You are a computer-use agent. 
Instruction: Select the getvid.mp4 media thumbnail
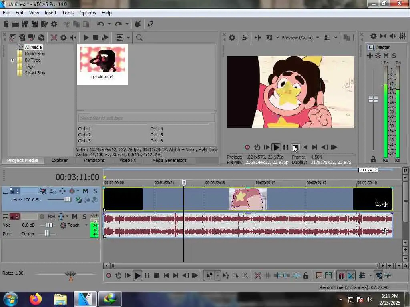tap(102, 64)
